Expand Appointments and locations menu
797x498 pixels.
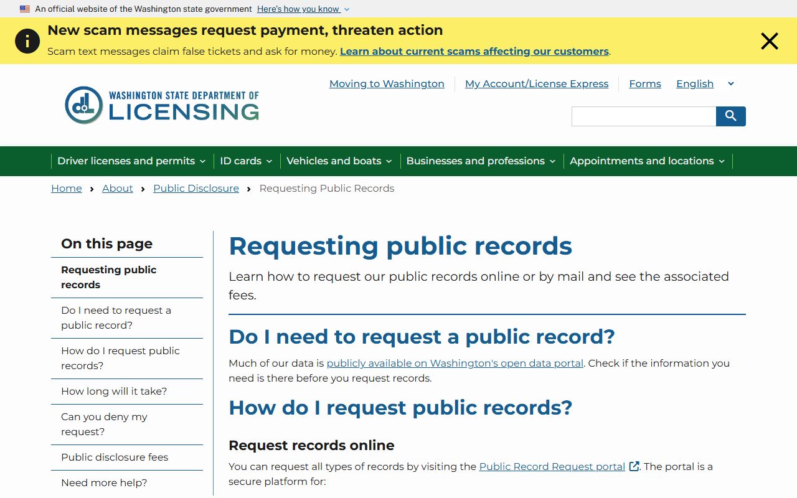648,161
